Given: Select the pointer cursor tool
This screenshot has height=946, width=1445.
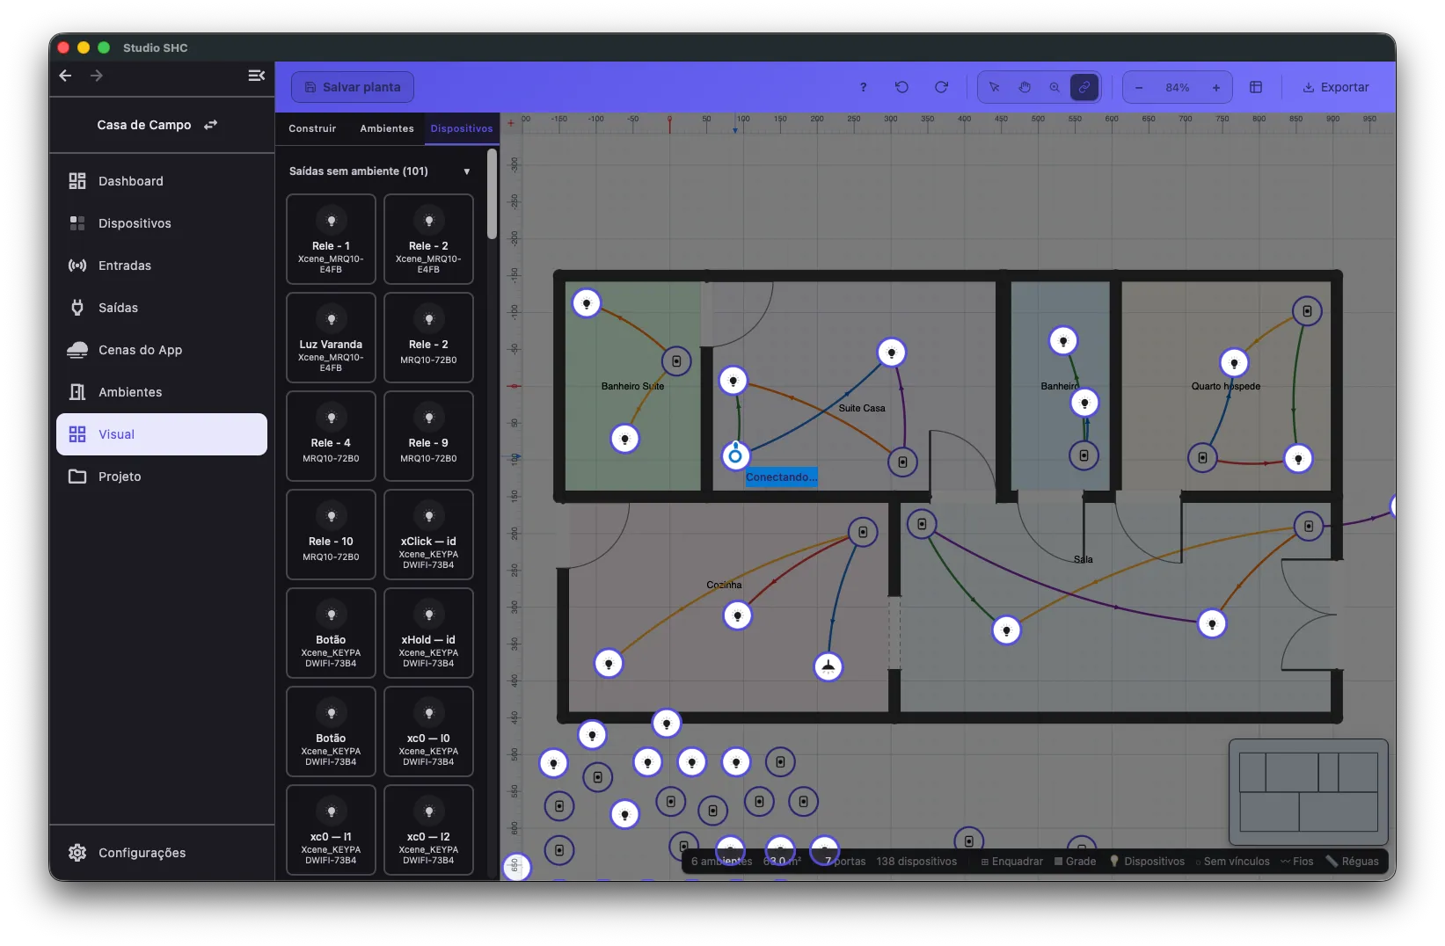Looking at the screenshot, I should pyautogui.click(x=994, y=87).
